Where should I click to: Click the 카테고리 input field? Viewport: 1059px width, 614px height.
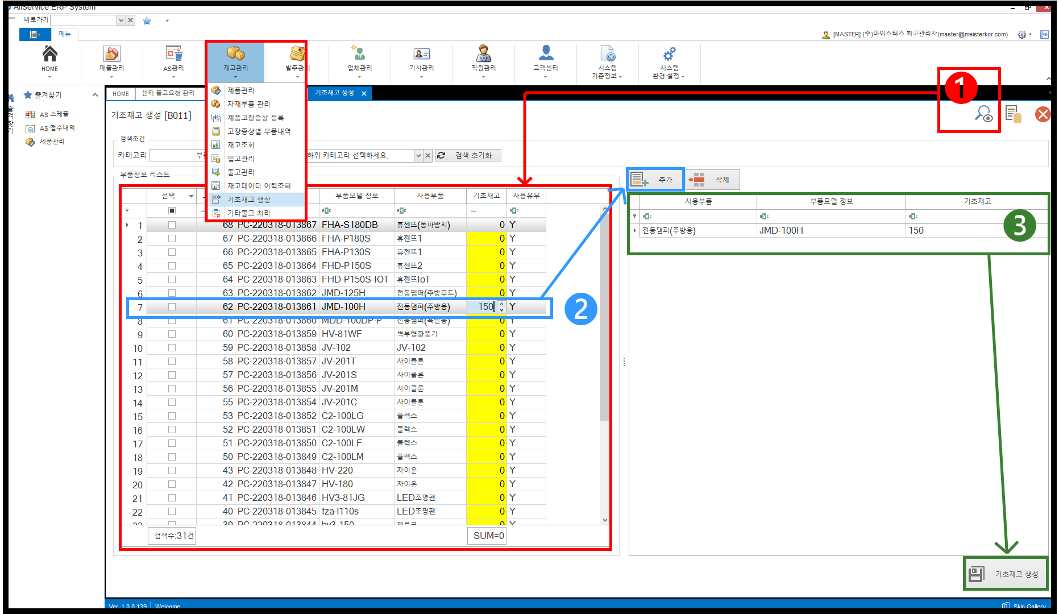pyautogui.click(x=177, y=155)
